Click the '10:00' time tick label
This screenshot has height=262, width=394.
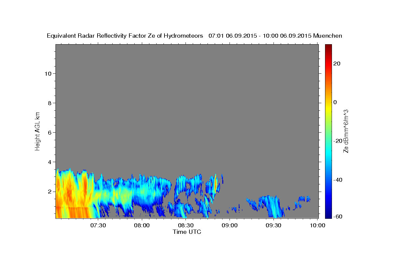click(317, 225)
